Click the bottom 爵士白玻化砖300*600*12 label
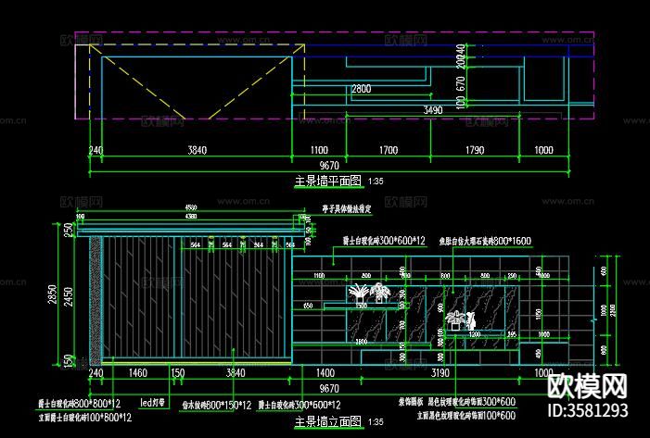This screenshot has width=650, height=438. tap(300, 405)
